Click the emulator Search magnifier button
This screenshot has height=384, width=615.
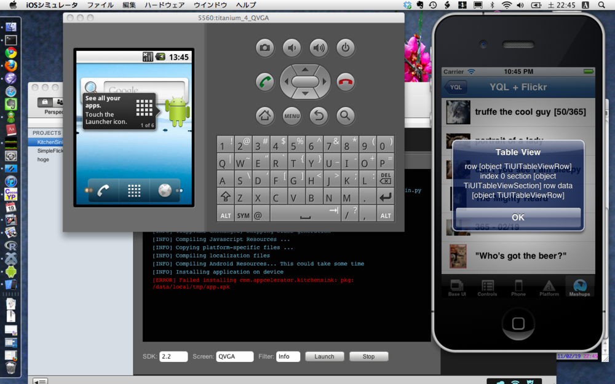(346, 116)
